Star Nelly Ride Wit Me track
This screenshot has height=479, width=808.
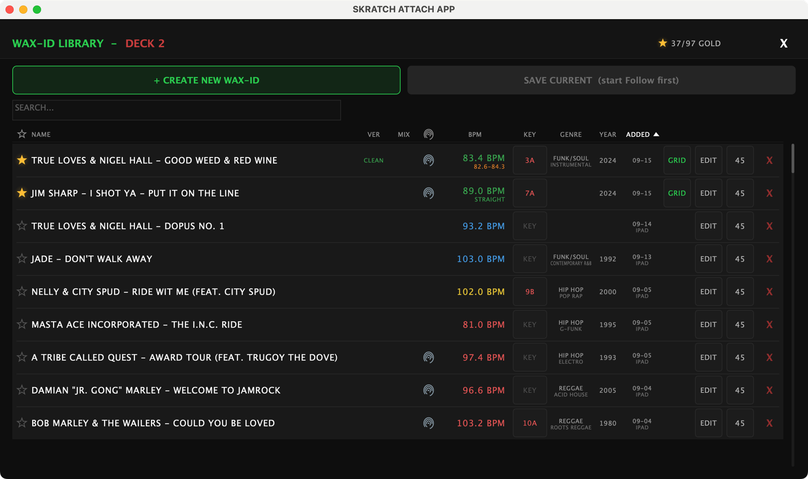pos(22,291)
